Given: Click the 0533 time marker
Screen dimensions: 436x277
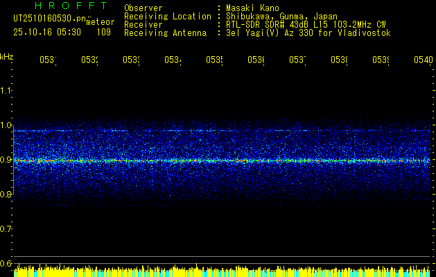Looking at the screenshot, I should (x=132, y=60).
